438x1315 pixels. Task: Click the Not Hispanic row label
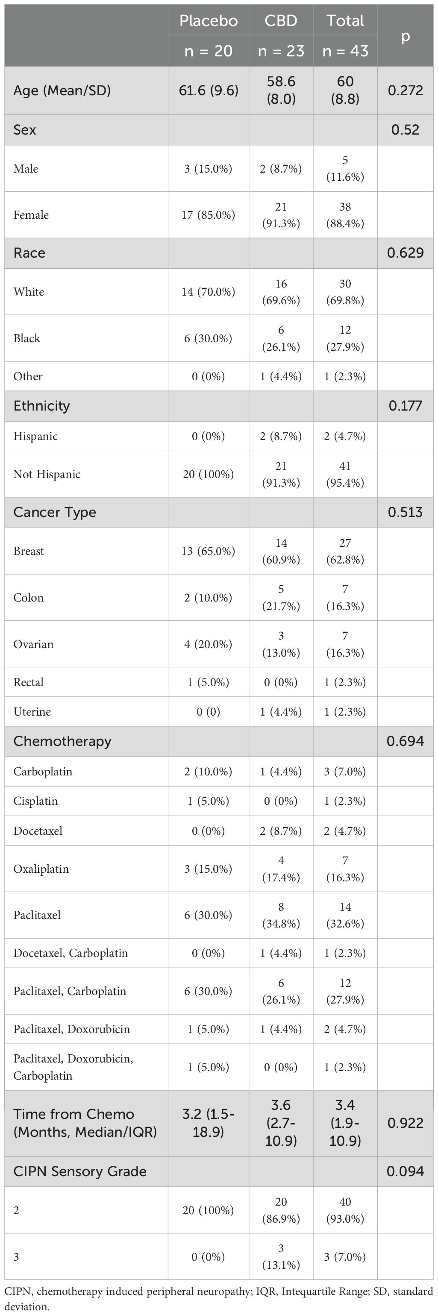pyautogui.click(x=47, y=474)
